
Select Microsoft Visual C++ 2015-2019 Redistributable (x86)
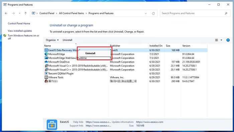pyautogui.click(x=78, y=69)
